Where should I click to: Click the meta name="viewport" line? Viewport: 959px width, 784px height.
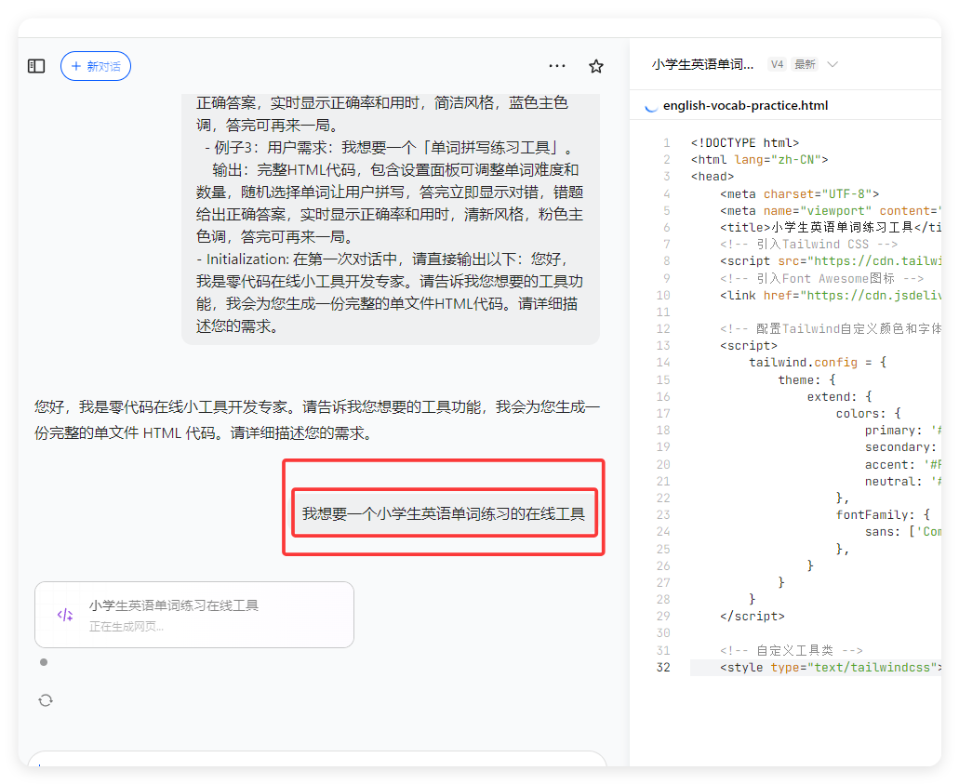tap(831, 210)
